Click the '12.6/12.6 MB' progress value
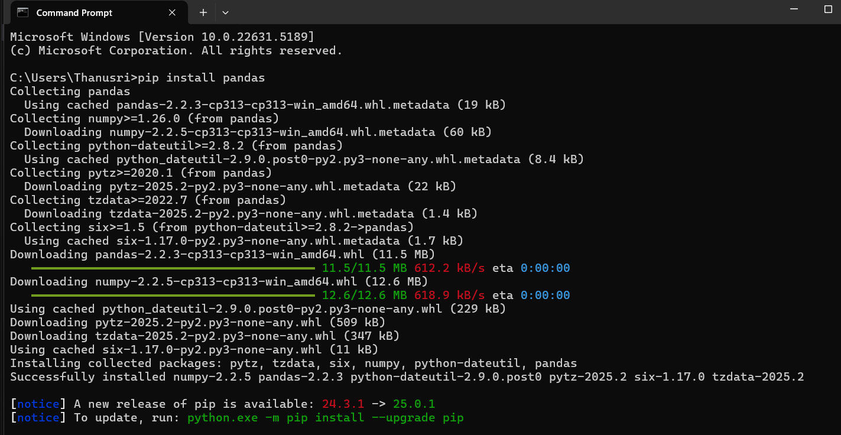Viewport: 841px width, 435px height. (365, 296)
